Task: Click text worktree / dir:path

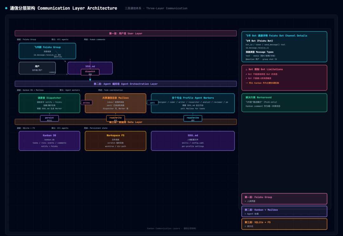Action: click(x=116, y=146)
